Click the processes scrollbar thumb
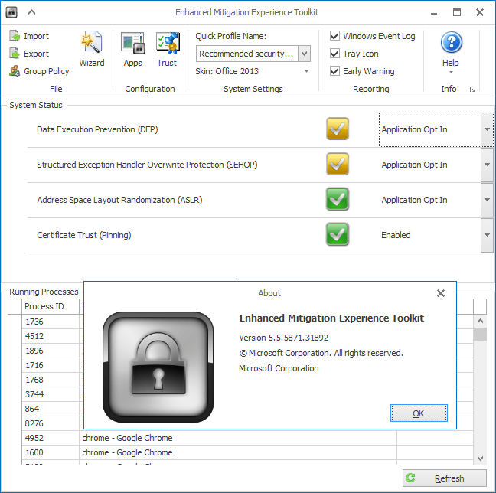 (480, 334)
